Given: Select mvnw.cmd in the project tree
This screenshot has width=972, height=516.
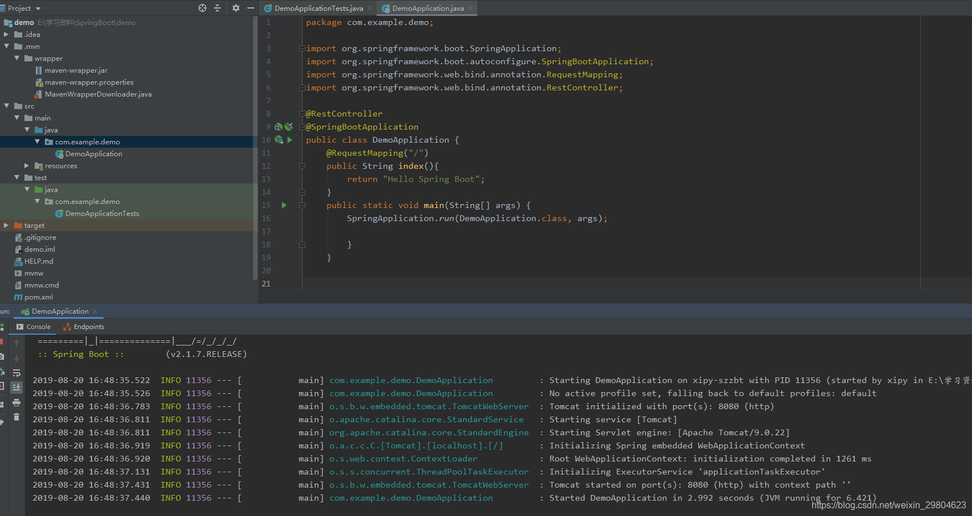Looking at the screenshot, I should (x=42, y=285).
